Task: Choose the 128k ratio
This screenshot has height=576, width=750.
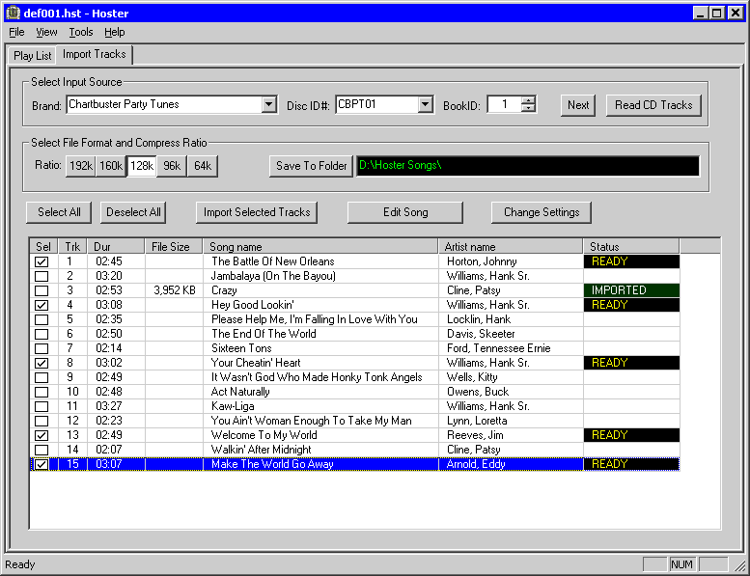Action: pyautogui.click(x=142, y=166)
